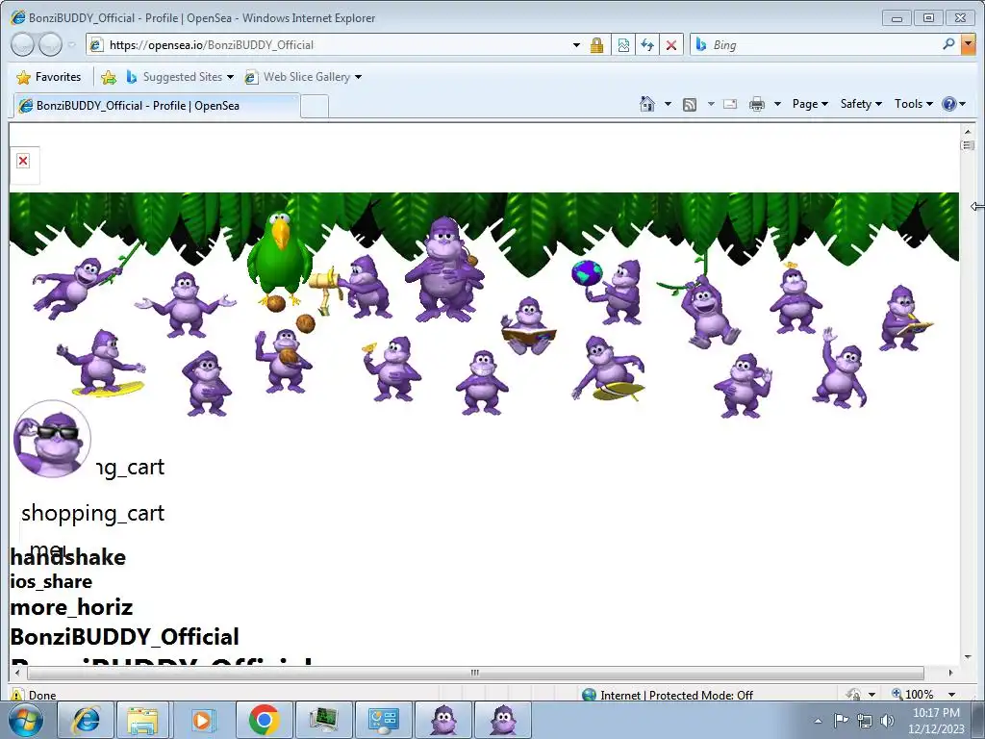Image resolution: width=985 pixels, height=739 pixels.
Task: Open the search provider dropdown
Action: [x=968, y=44]
